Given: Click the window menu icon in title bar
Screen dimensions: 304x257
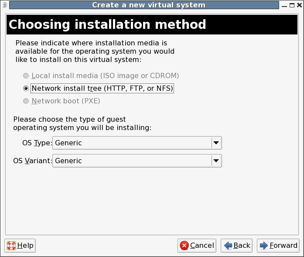Looking at the screenshot, I should point(5,5).
